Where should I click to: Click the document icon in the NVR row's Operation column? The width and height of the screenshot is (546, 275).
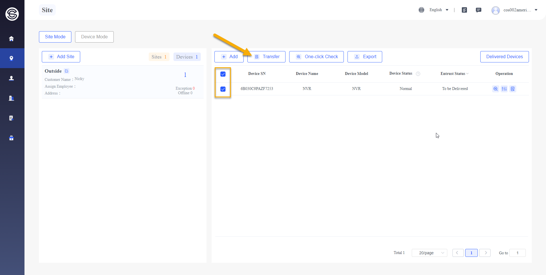[513, 89]
